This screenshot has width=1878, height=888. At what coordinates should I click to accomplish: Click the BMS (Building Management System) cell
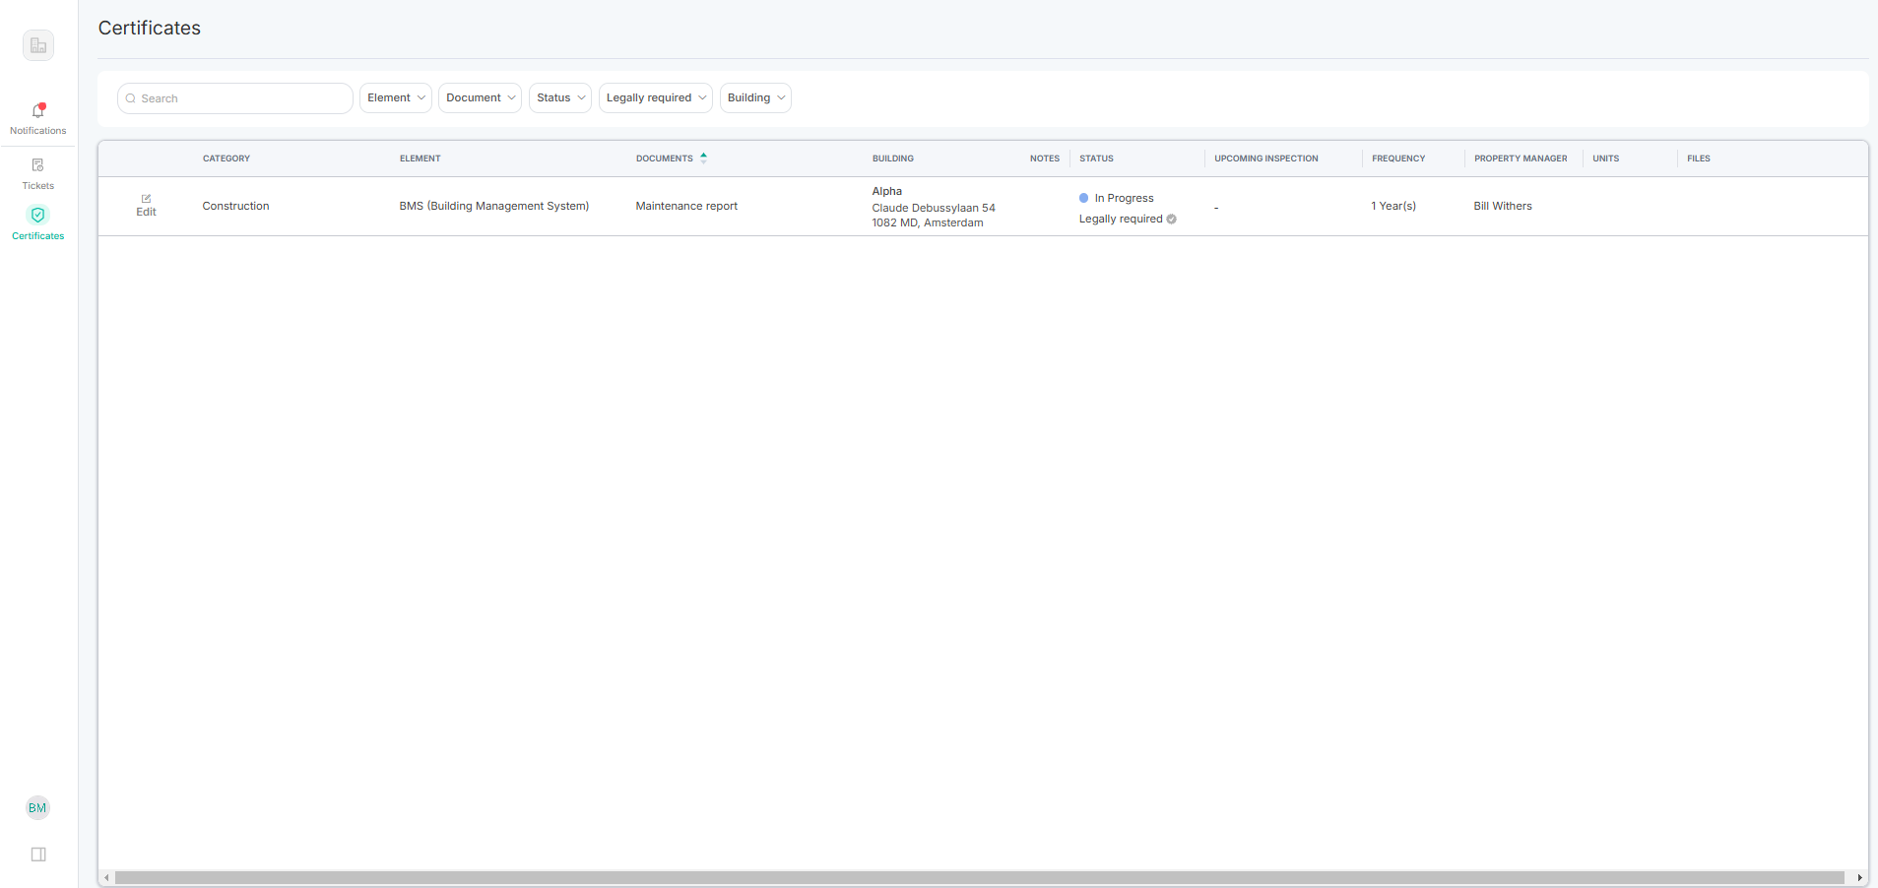point(494,206)
